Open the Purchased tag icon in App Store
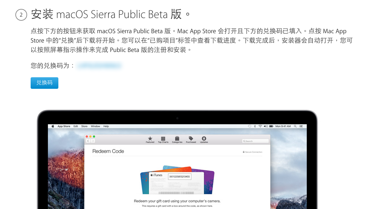Screen dimensions: 374x209 click(191, 139)
